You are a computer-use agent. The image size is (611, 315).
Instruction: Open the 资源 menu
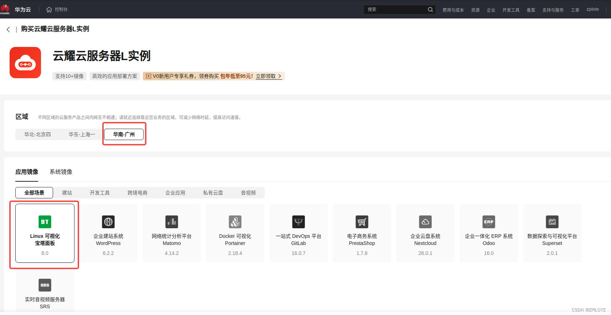tap(475, 10)
